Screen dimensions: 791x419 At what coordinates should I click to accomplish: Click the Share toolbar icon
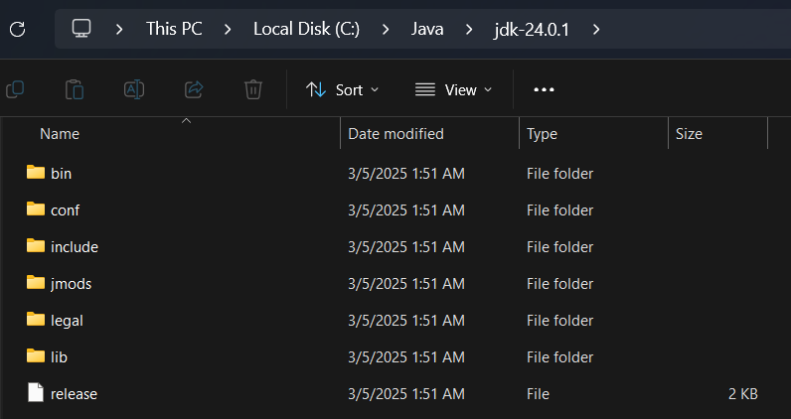[194, 89]
